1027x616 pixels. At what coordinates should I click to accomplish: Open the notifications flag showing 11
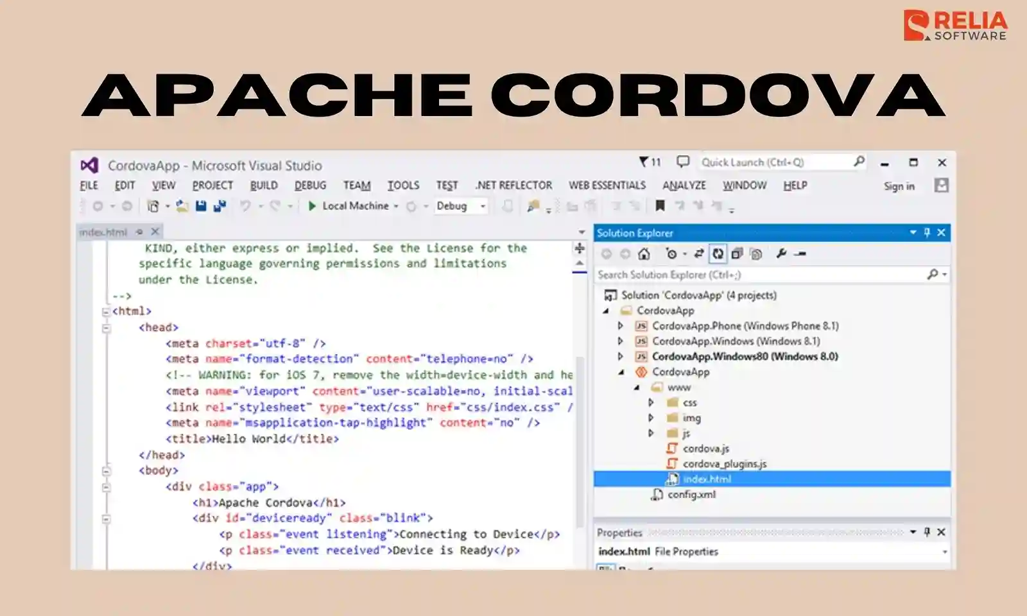pyautogui.click(x=650, y=162)
